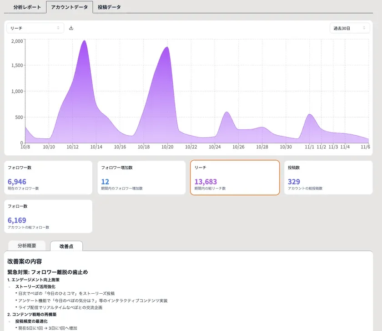Image resolution: width=382 pixels, height=331 pixels.
Task: Open the 分析概要 tab
Action: (x=27, y=245)
